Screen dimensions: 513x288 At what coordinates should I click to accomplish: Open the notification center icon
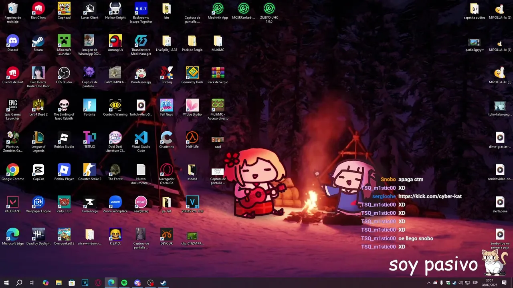point(504,283)
